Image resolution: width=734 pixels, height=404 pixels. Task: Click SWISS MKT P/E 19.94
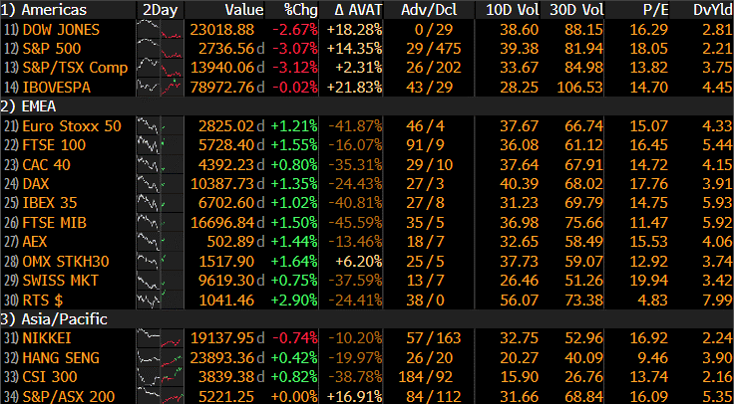(650, 281)
